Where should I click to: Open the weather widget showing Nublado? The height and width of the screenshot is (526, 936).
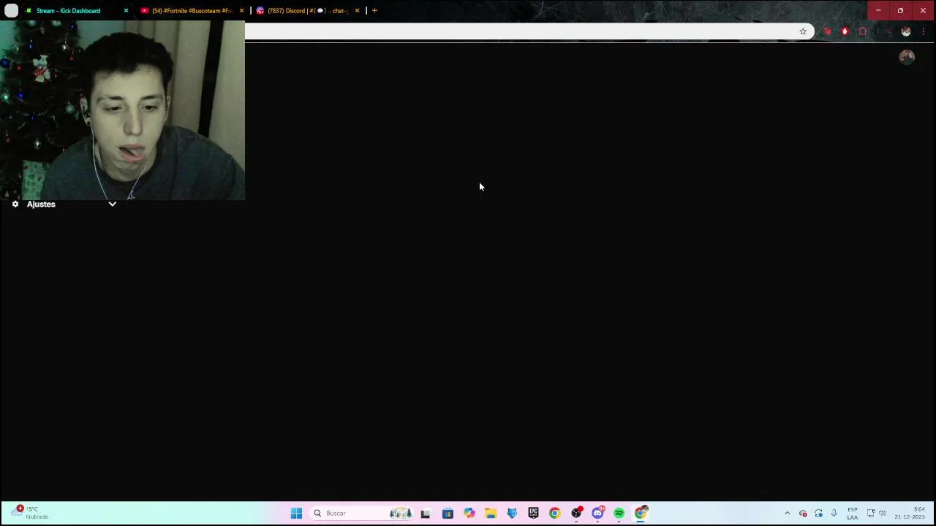(x=29, y=513)
